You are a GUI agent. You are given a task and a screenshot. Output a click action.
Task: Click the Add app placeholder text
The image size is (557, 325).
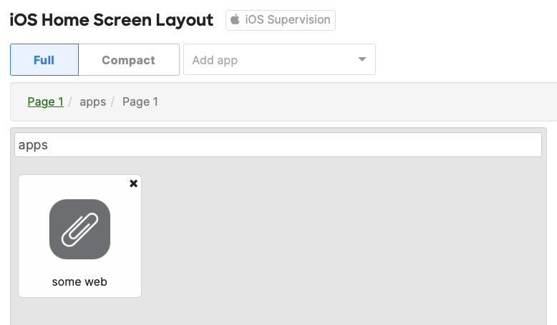click(215, 60)
